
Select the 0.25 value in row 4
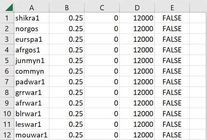pyautogui.click(x=67, y=49)
